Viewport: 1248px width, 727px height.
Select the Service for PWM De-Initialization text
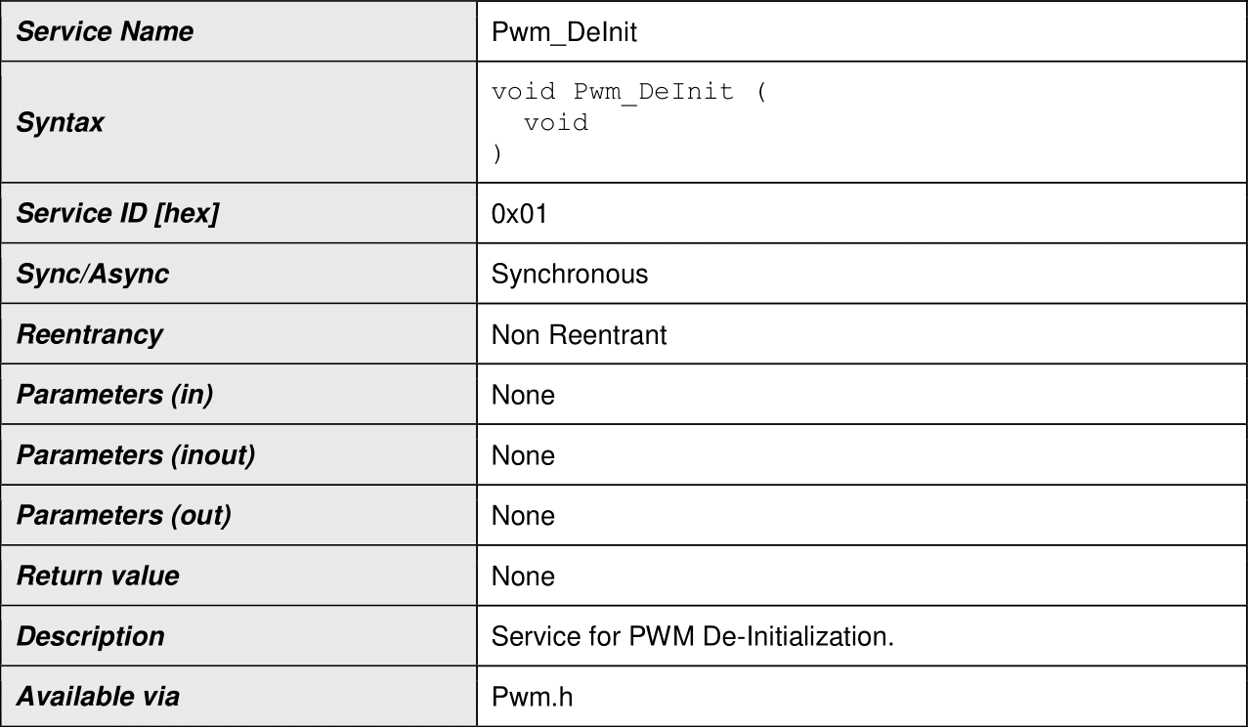(693, 637)
